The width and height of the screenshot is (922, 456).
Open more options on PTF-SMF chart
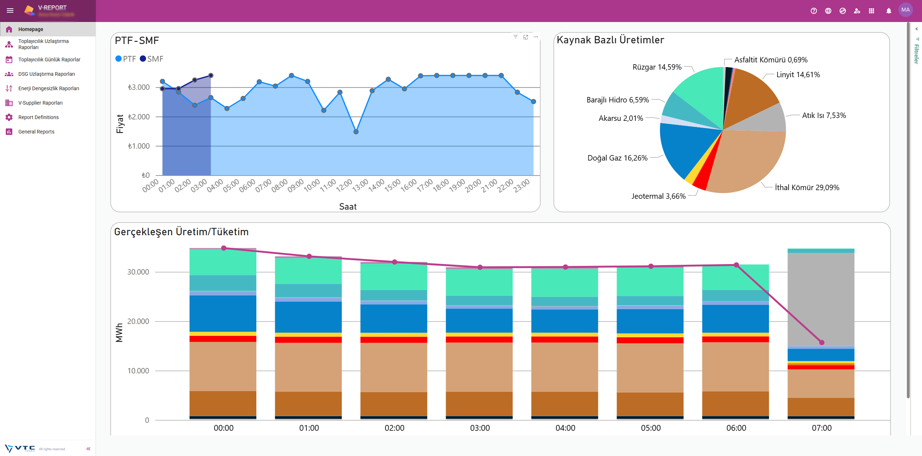(536, 37)
